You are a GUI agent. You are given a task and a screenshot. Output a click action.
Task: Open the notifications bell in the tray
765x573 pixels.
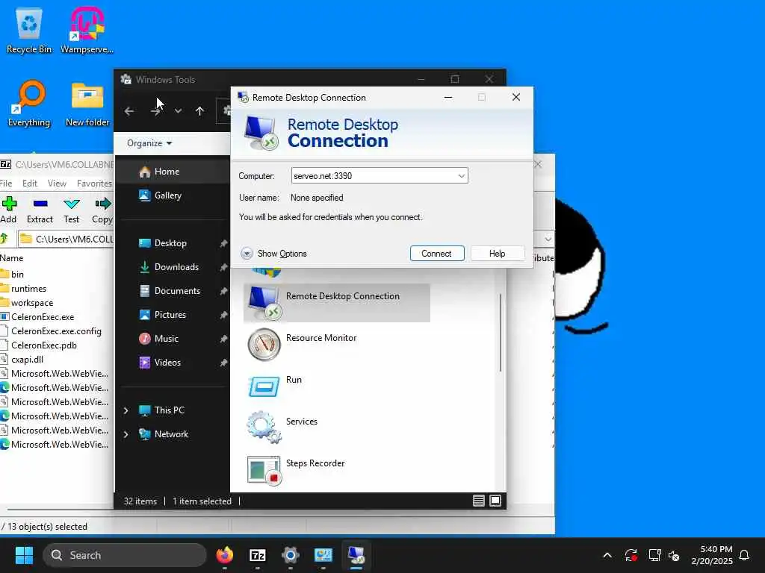click(744, 555)
